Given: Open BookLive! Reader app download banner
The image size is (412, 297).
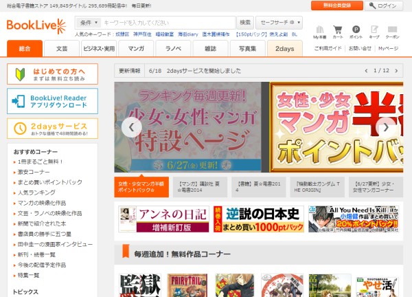Looking at the screenshot, I should pyautogui.click(x=57, y=100).
